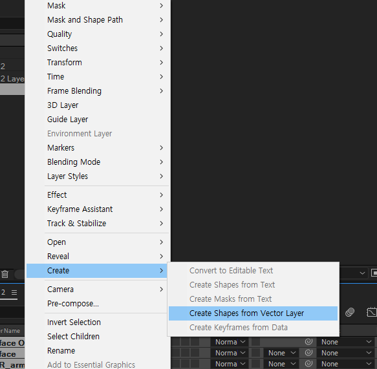Choose Pre-compose... from the context menu
Screen dimensions: 377x369
coord(96,304)
